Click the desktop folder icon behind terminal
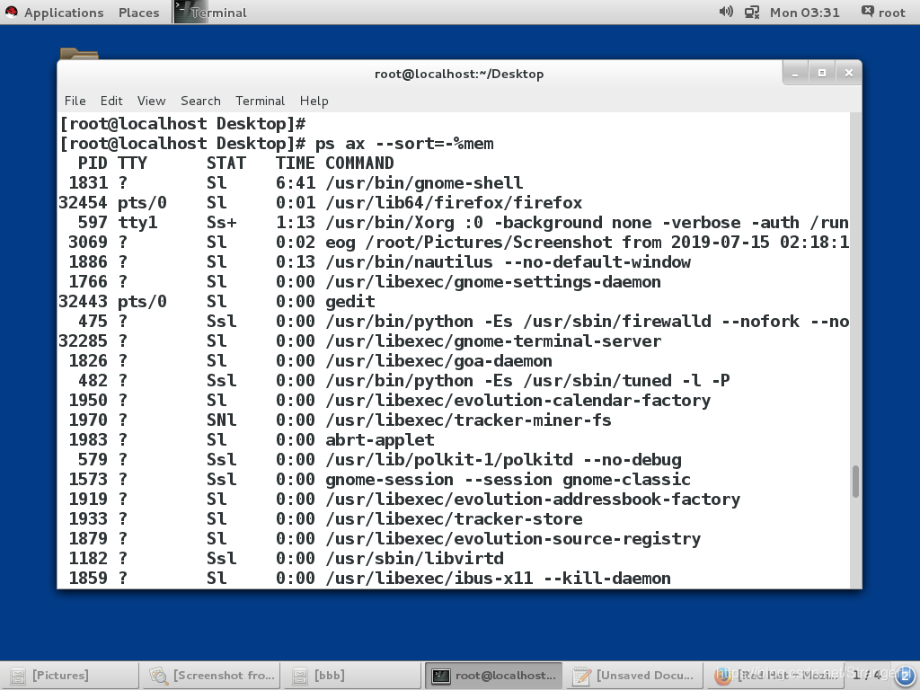This screenshot has height=690, width=920. (x=79, y=53)
